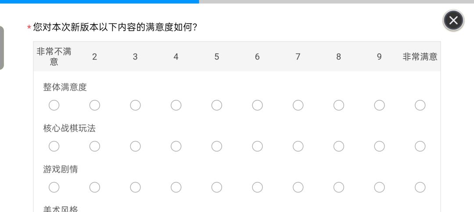Screen dimensions: 474x212
Task: Select rating 5 for 整体满意度
Action: coord(217,105)
